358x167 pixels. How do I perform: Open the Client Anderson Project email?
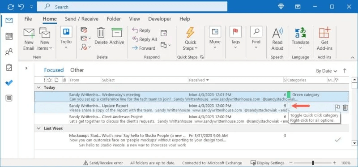coord(192,119)
